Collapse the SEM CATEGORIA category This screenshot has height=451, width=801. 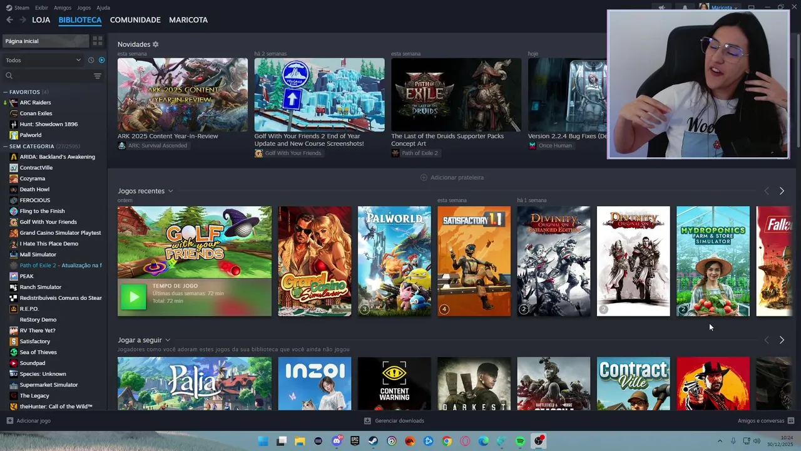click(6, 146)
